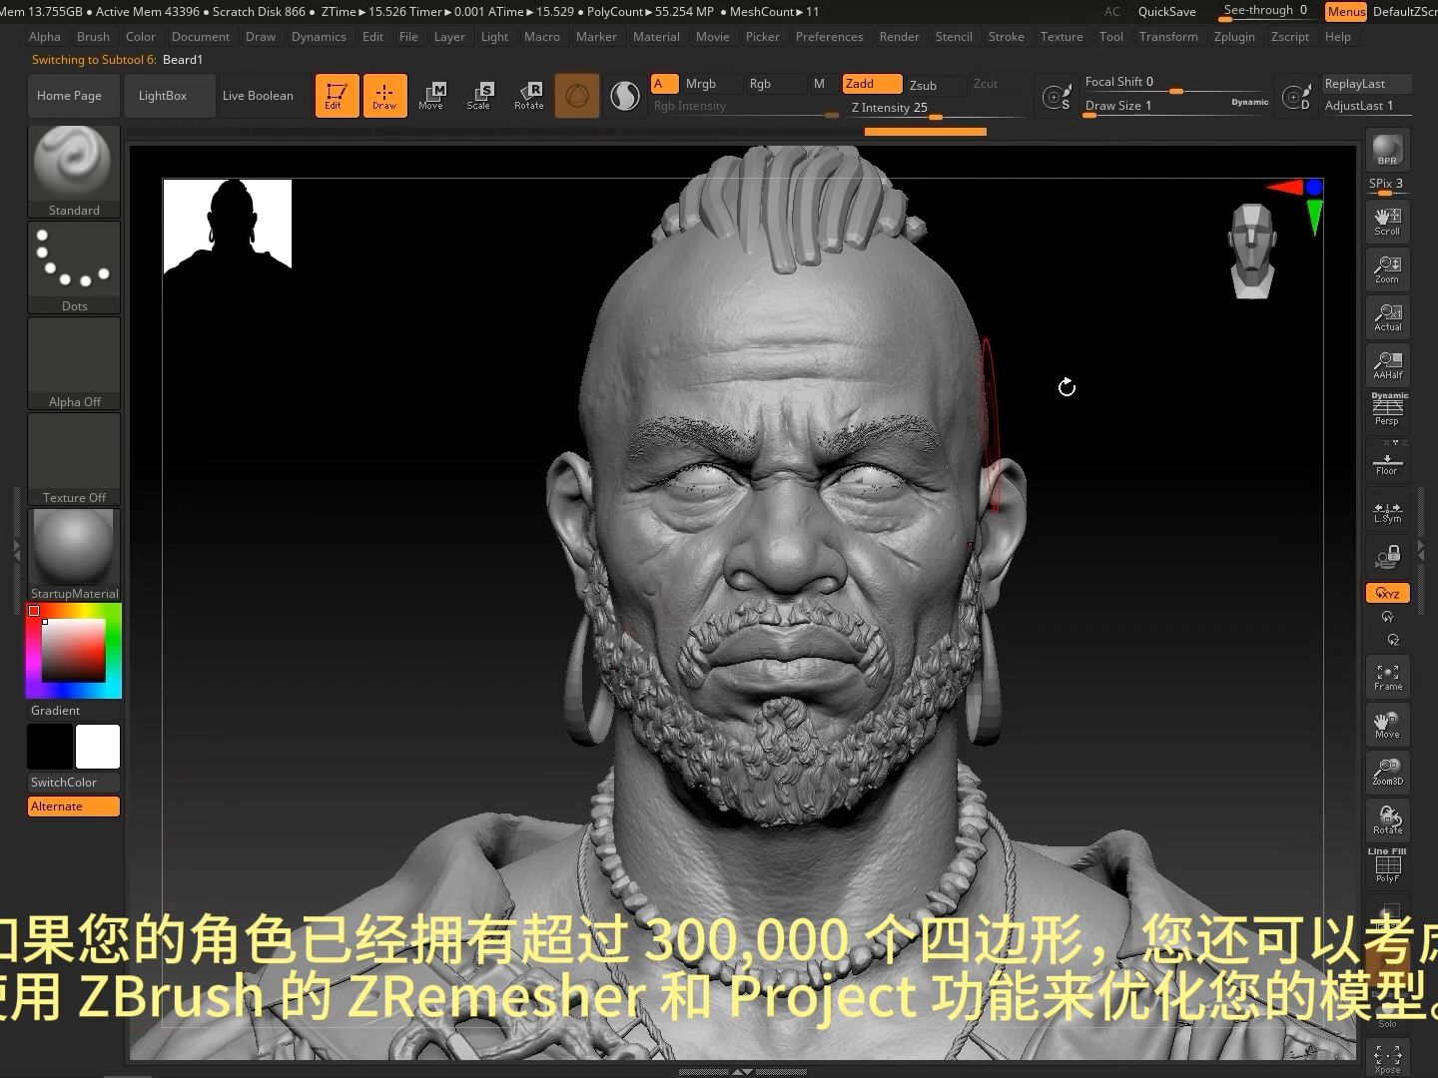Select the Rotate view tool in right shelf
The width and height of the screenshot is (1438, 1078).
pyautogui.click(x=1387, y=820)
